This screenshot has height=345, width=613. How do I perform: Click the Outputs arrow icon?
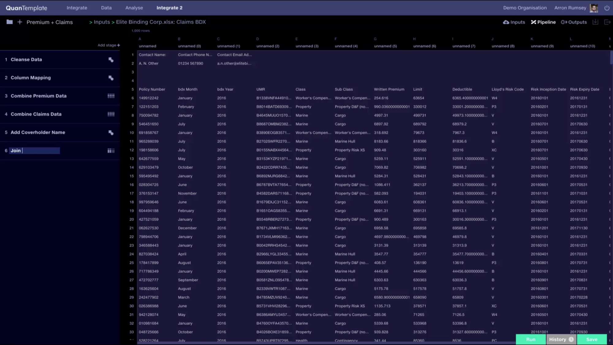point(564,22)
